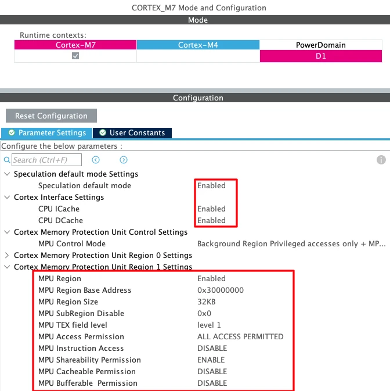Collapse Memory Protection Unit Control Settings group
Viewport: 390px width, 391px height.
click(x=7, y=232)
